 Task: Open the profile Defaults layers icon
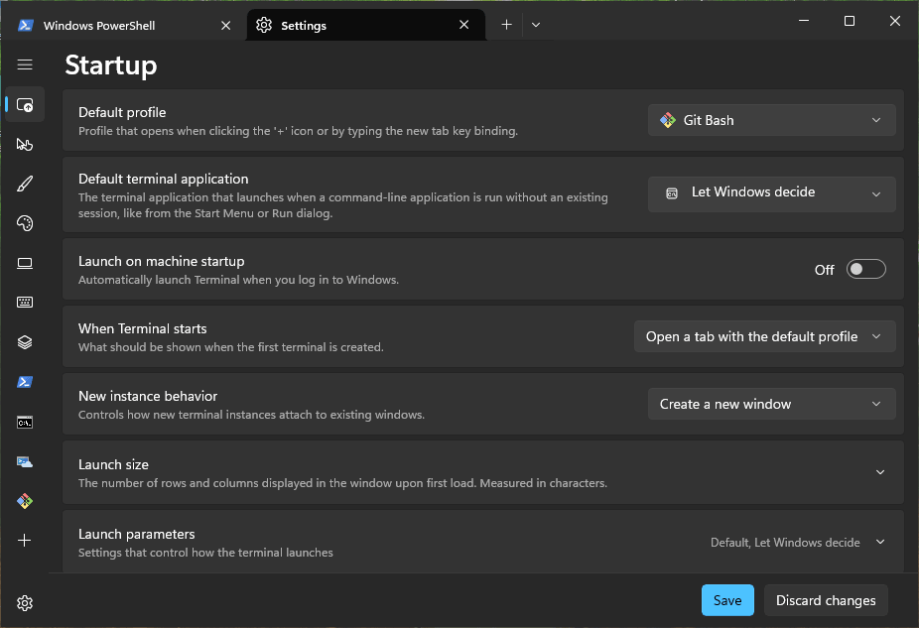[x=25, y=342]
